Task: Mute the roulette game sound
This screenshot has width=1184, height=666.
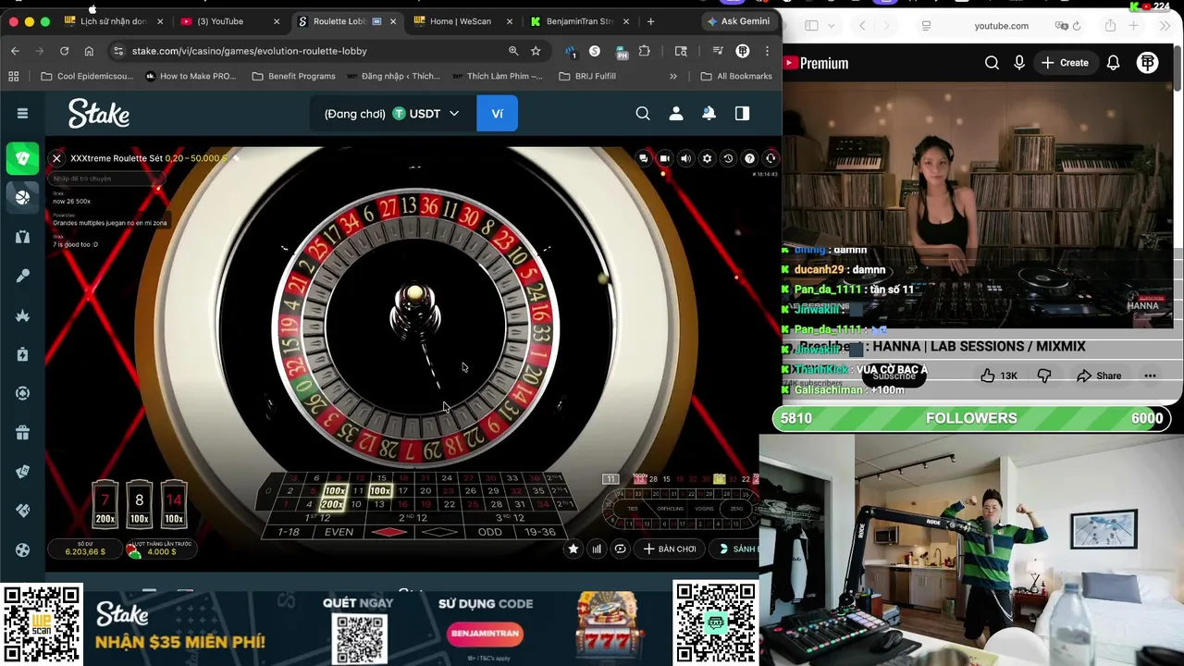Action: point(685,158)
